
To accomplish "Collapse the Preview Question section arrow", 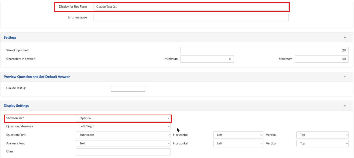I will [x=345, y=77].
